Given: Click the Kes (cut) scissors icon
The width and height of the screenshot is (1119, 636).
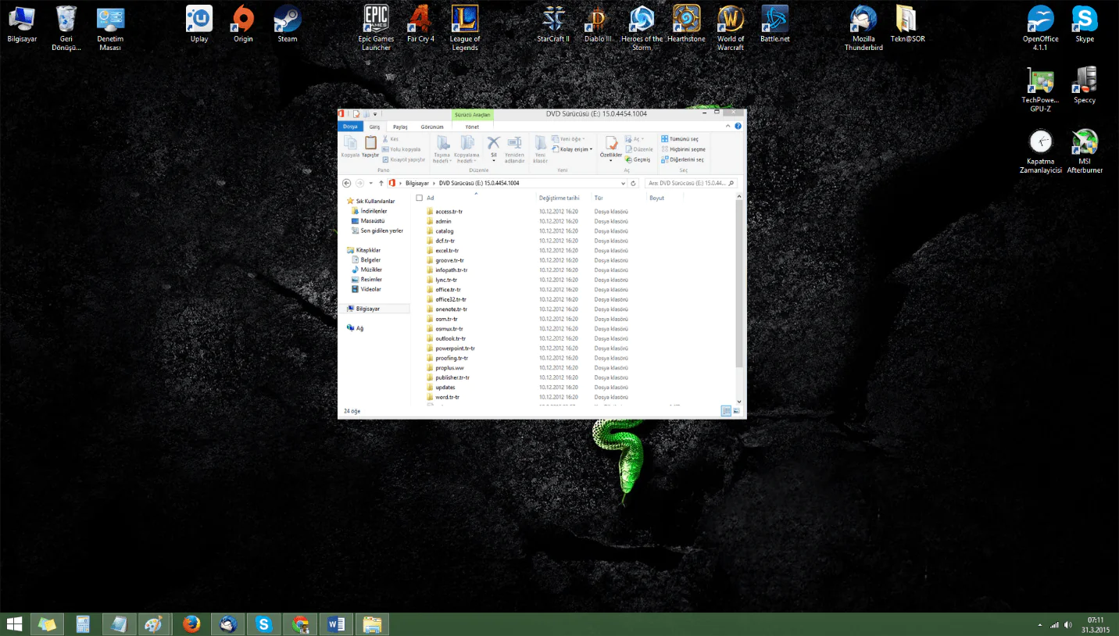Looking at the screenshot, I should point(385,138).
